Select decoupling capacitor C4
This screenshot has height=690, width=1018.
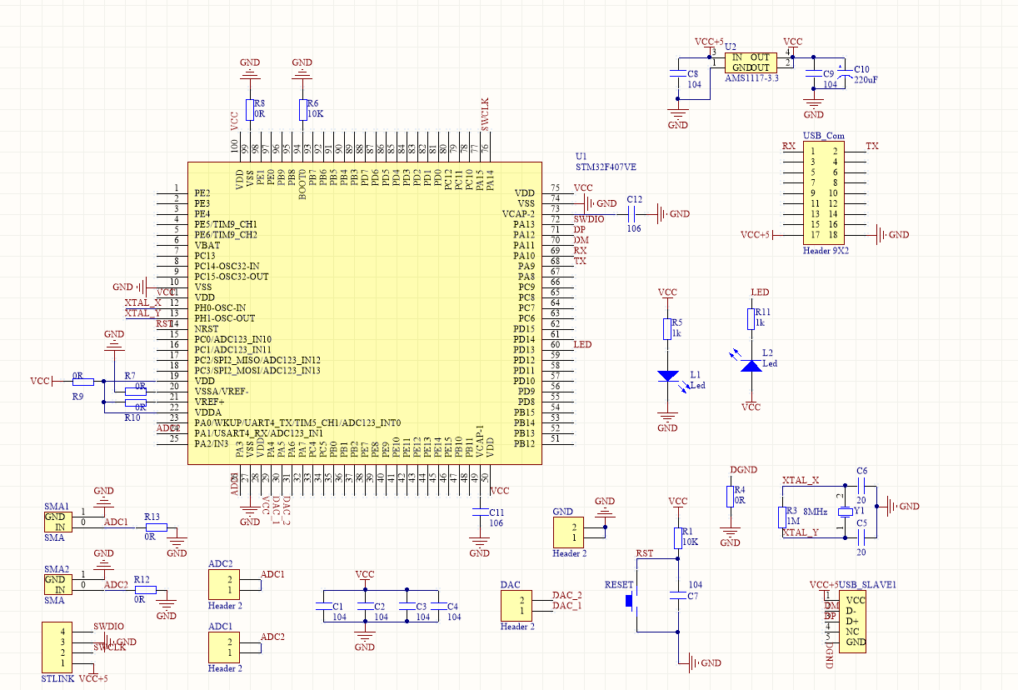click(437, 605)
